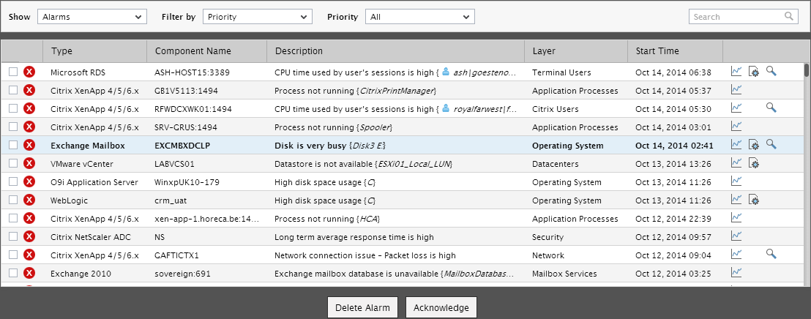This screenshot has width=811, height=319.
Task: Click 'Oct 12, 2014 22:39' start time
Action: [673, 219]
